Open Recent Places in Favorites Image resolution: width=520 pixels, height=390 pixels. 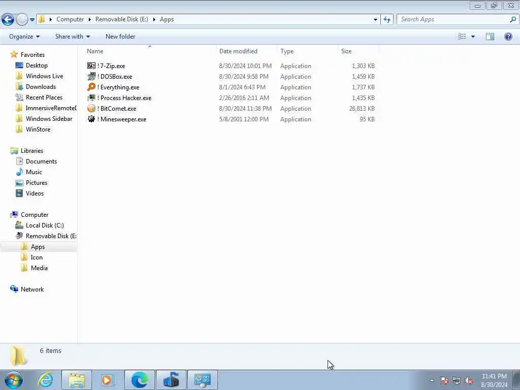(44, 97)
